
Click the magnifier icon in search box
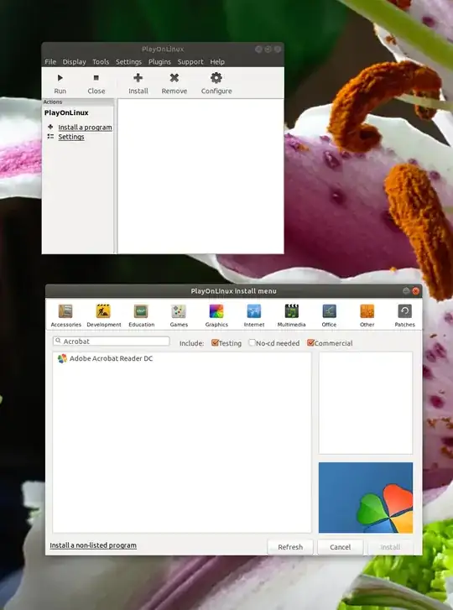click(59, 341)
